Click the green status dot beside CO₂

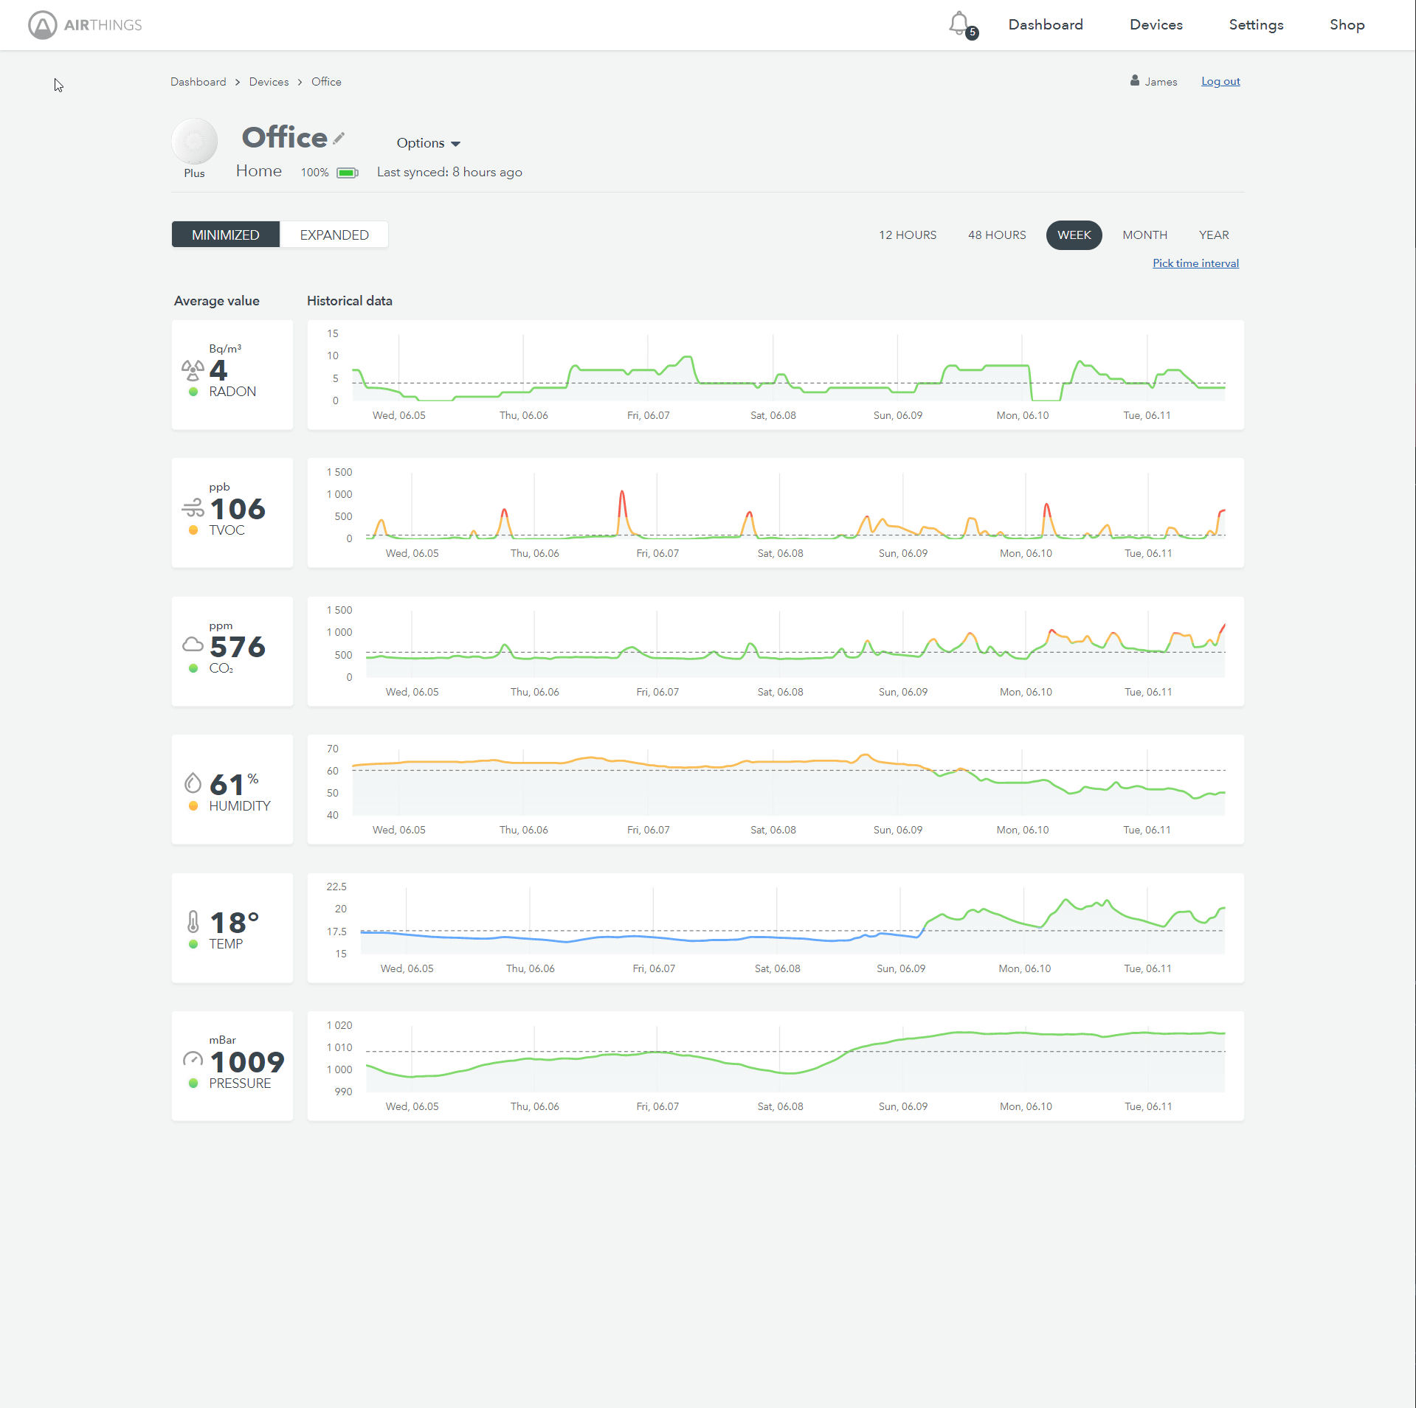[x=193, y=668]
